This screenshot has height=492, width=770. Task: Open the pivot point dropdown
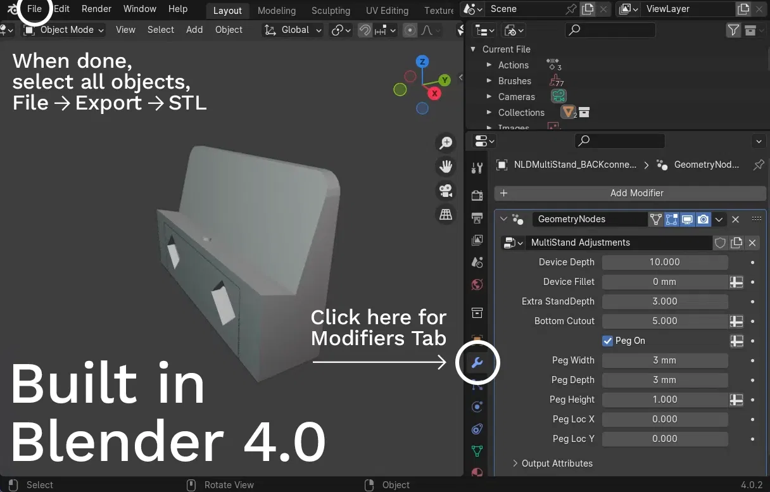point(341,30)
